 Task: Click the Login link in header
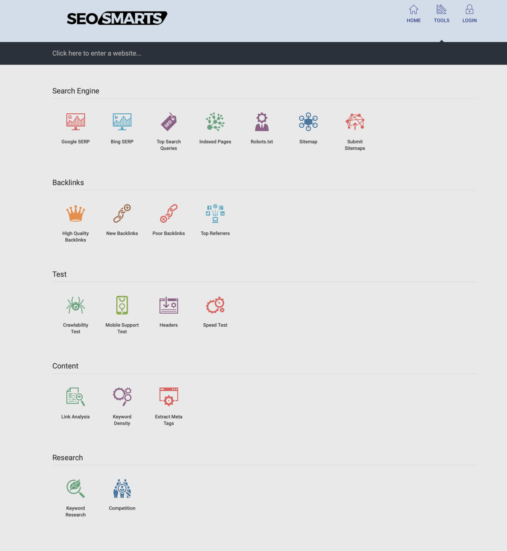(x=469, y=14)
